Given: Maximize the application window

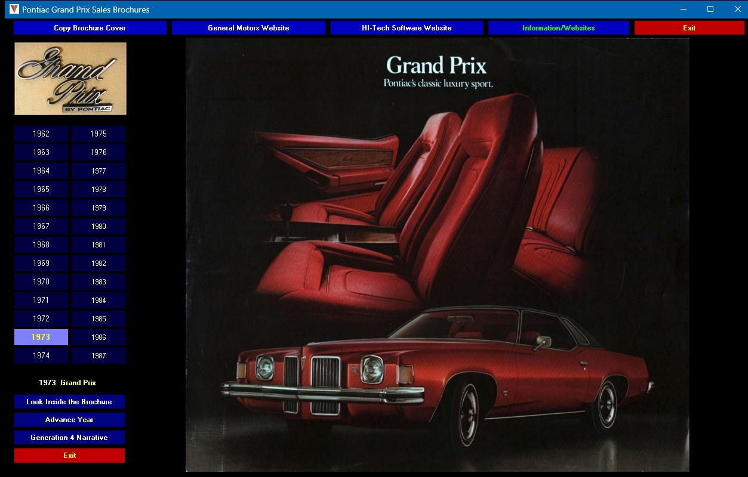Looking at the screenshot, I should pyautogui.click(x=710, y=9).
